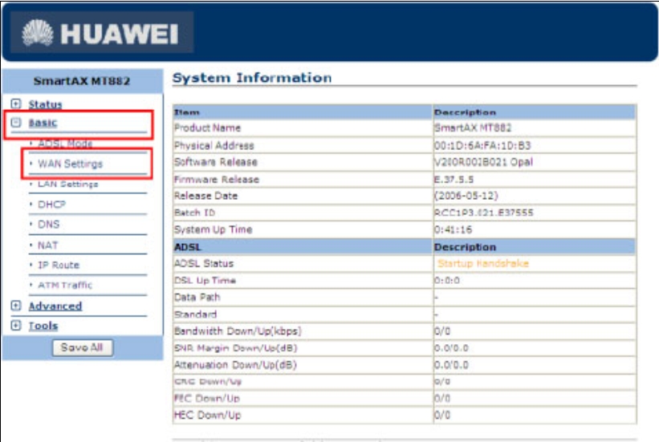
Task: Open the Status menu link
Action: click(x=45, y=104)
